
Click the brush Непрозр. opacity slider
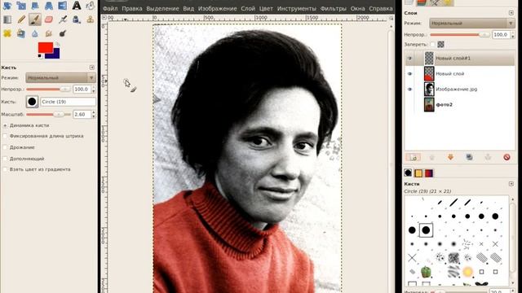[x=48, y=89]
